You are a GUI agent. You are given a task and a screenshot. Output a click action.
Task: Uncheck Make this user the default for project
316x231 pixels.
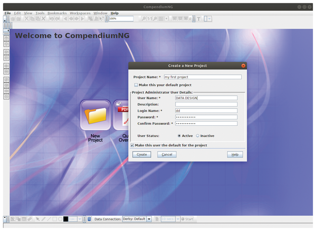[x=132, y=145]
